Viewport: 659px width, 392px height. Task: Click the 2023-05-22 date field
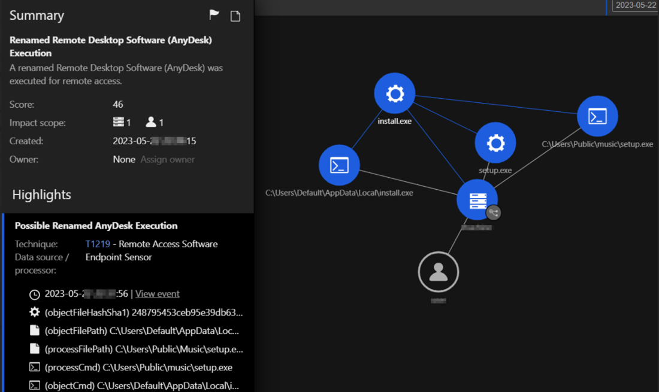635,5
